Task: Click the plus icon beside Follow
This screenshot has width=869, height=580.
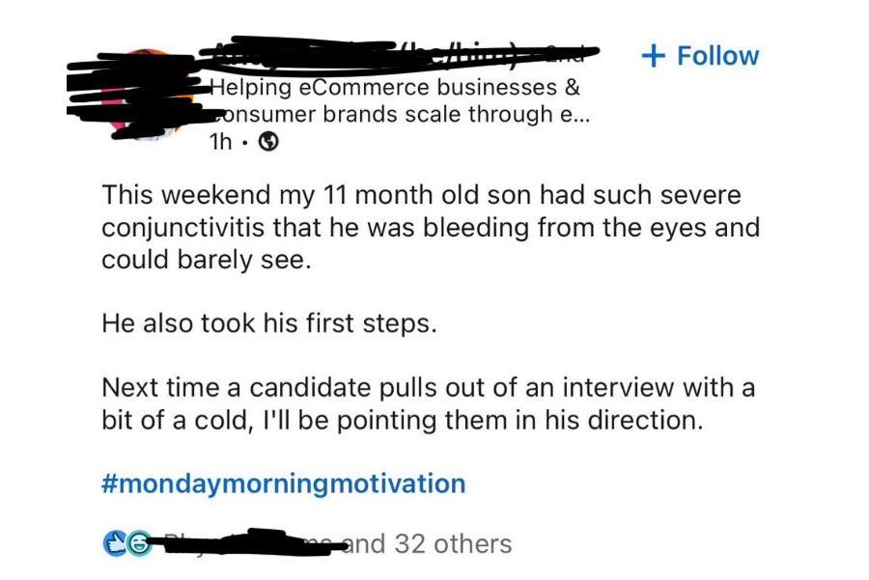Action: [x=654, y=56]
